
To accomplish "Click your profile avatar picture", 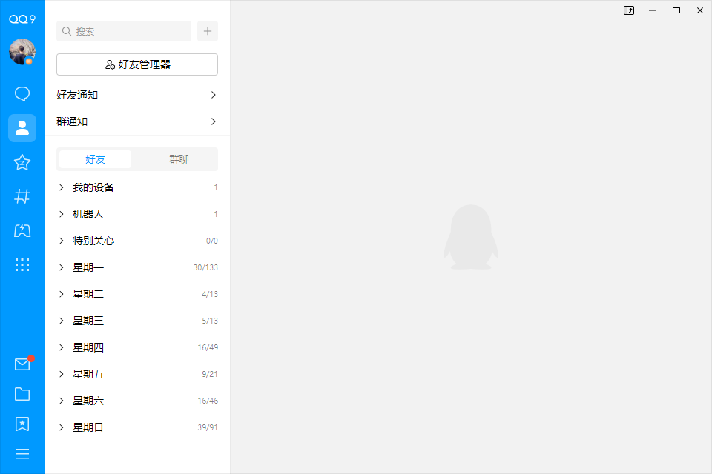I will 22,52.
